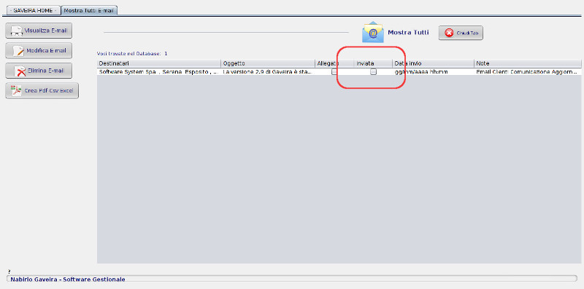Screen dimensions: 584x289
Task: Click the red circle icon on Chiudi Tab
Action: click(450, 33)
